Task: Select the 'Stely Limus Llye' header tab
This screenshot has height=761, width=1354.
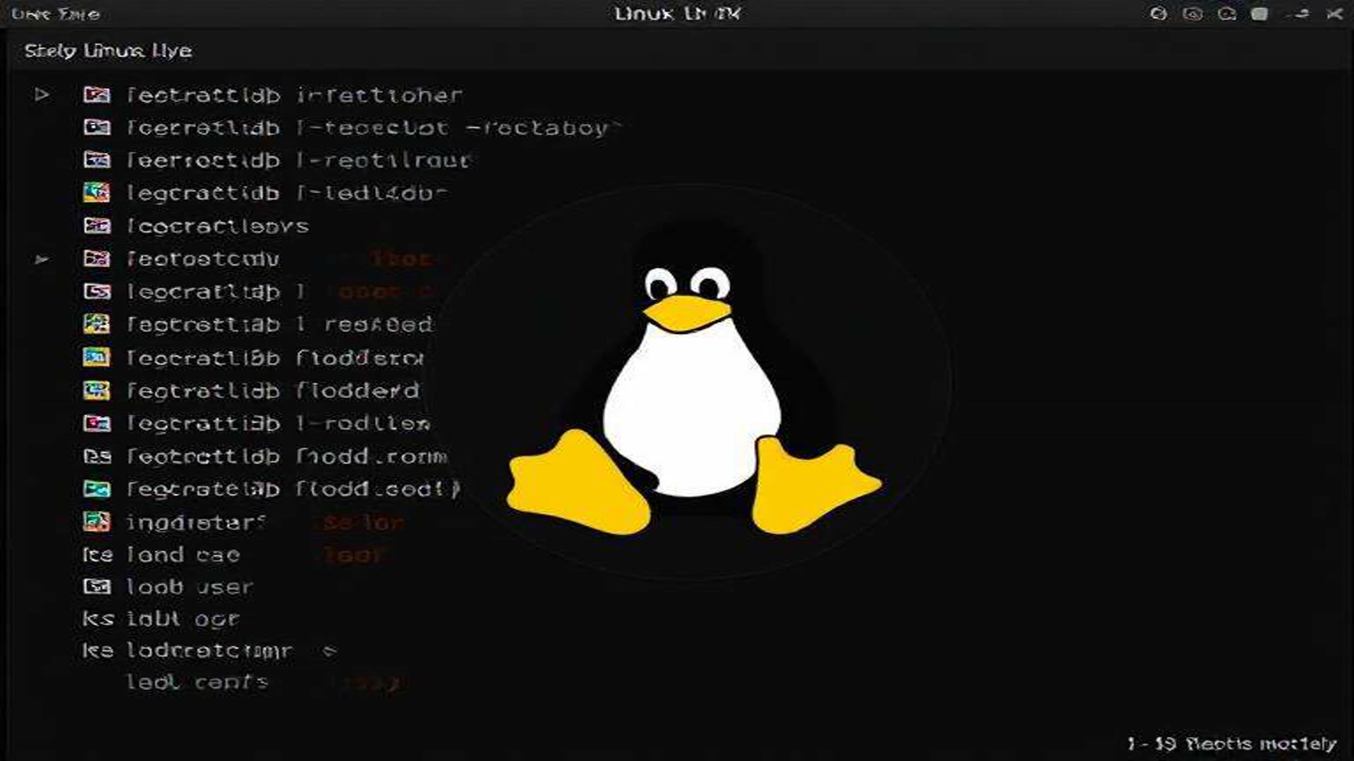Action: tap(108, 51)
